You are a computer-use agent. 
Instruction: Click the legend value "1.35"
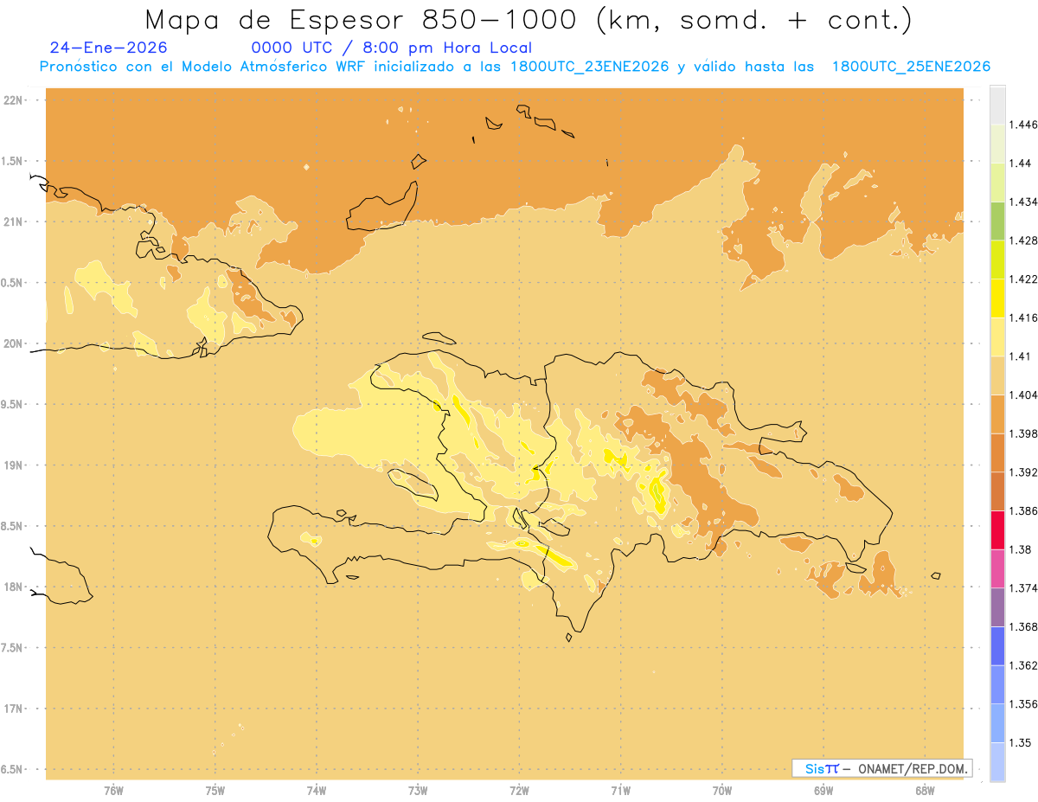tap(1022, 742)
